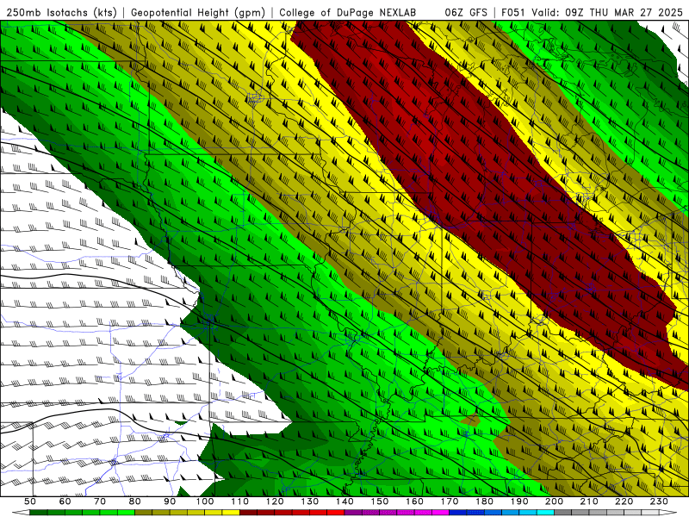The width and height of the screenshot is (689, 517).
Task: Click the '06Z GFS' model run label
Action: (466, 13)
